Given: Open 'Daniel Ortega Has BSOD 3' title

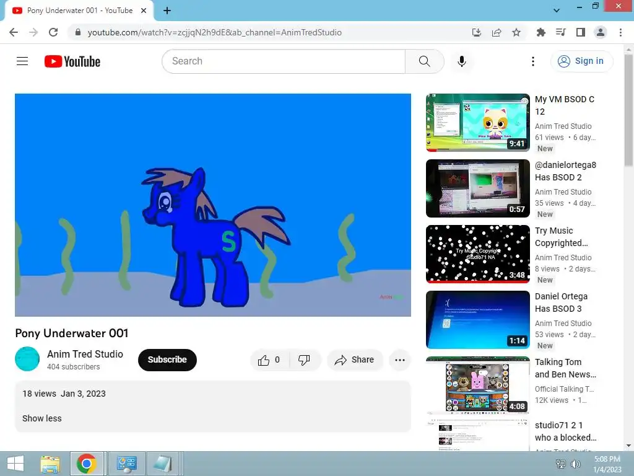Looking at the screenshot, I should click(561, 302).
